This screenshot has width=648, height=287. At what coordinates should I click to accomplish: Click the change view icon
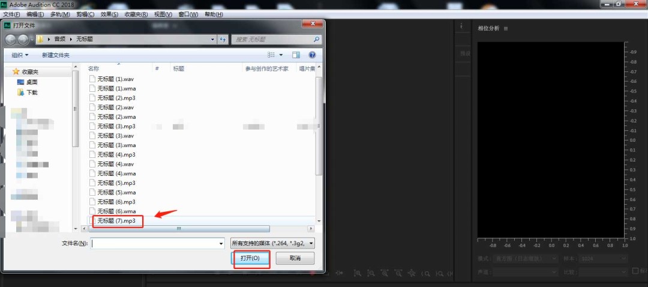(x=271, y=55)
